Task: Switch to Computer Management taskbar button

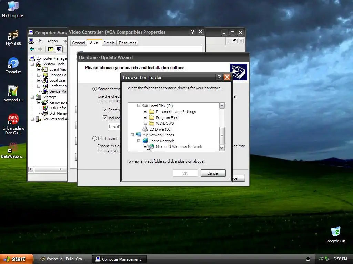Action: click(119, 259)
